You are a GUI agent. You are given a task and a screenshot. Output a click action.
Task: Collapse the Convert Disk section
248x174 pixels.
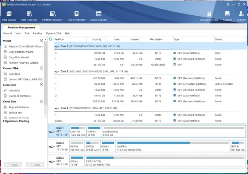pos(41,68)
